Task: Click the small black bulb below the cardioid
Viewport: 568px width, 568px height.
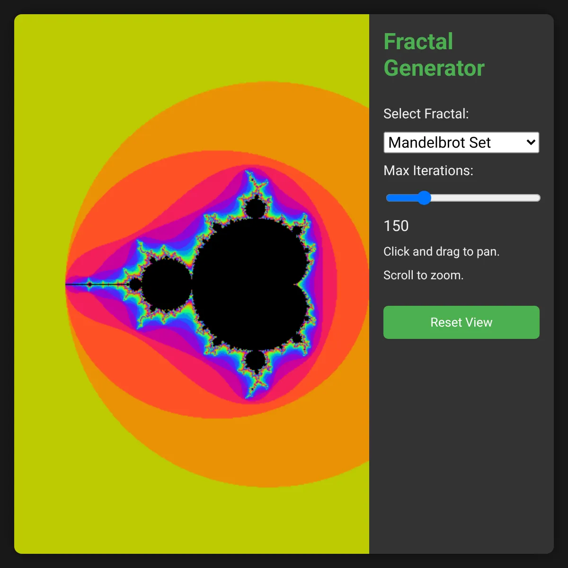Action: coord(256,361)
